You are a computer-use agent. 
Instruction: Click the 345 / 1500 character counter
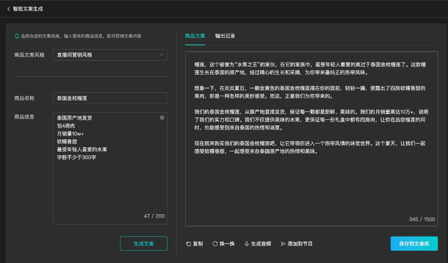[x=422, y=219]
